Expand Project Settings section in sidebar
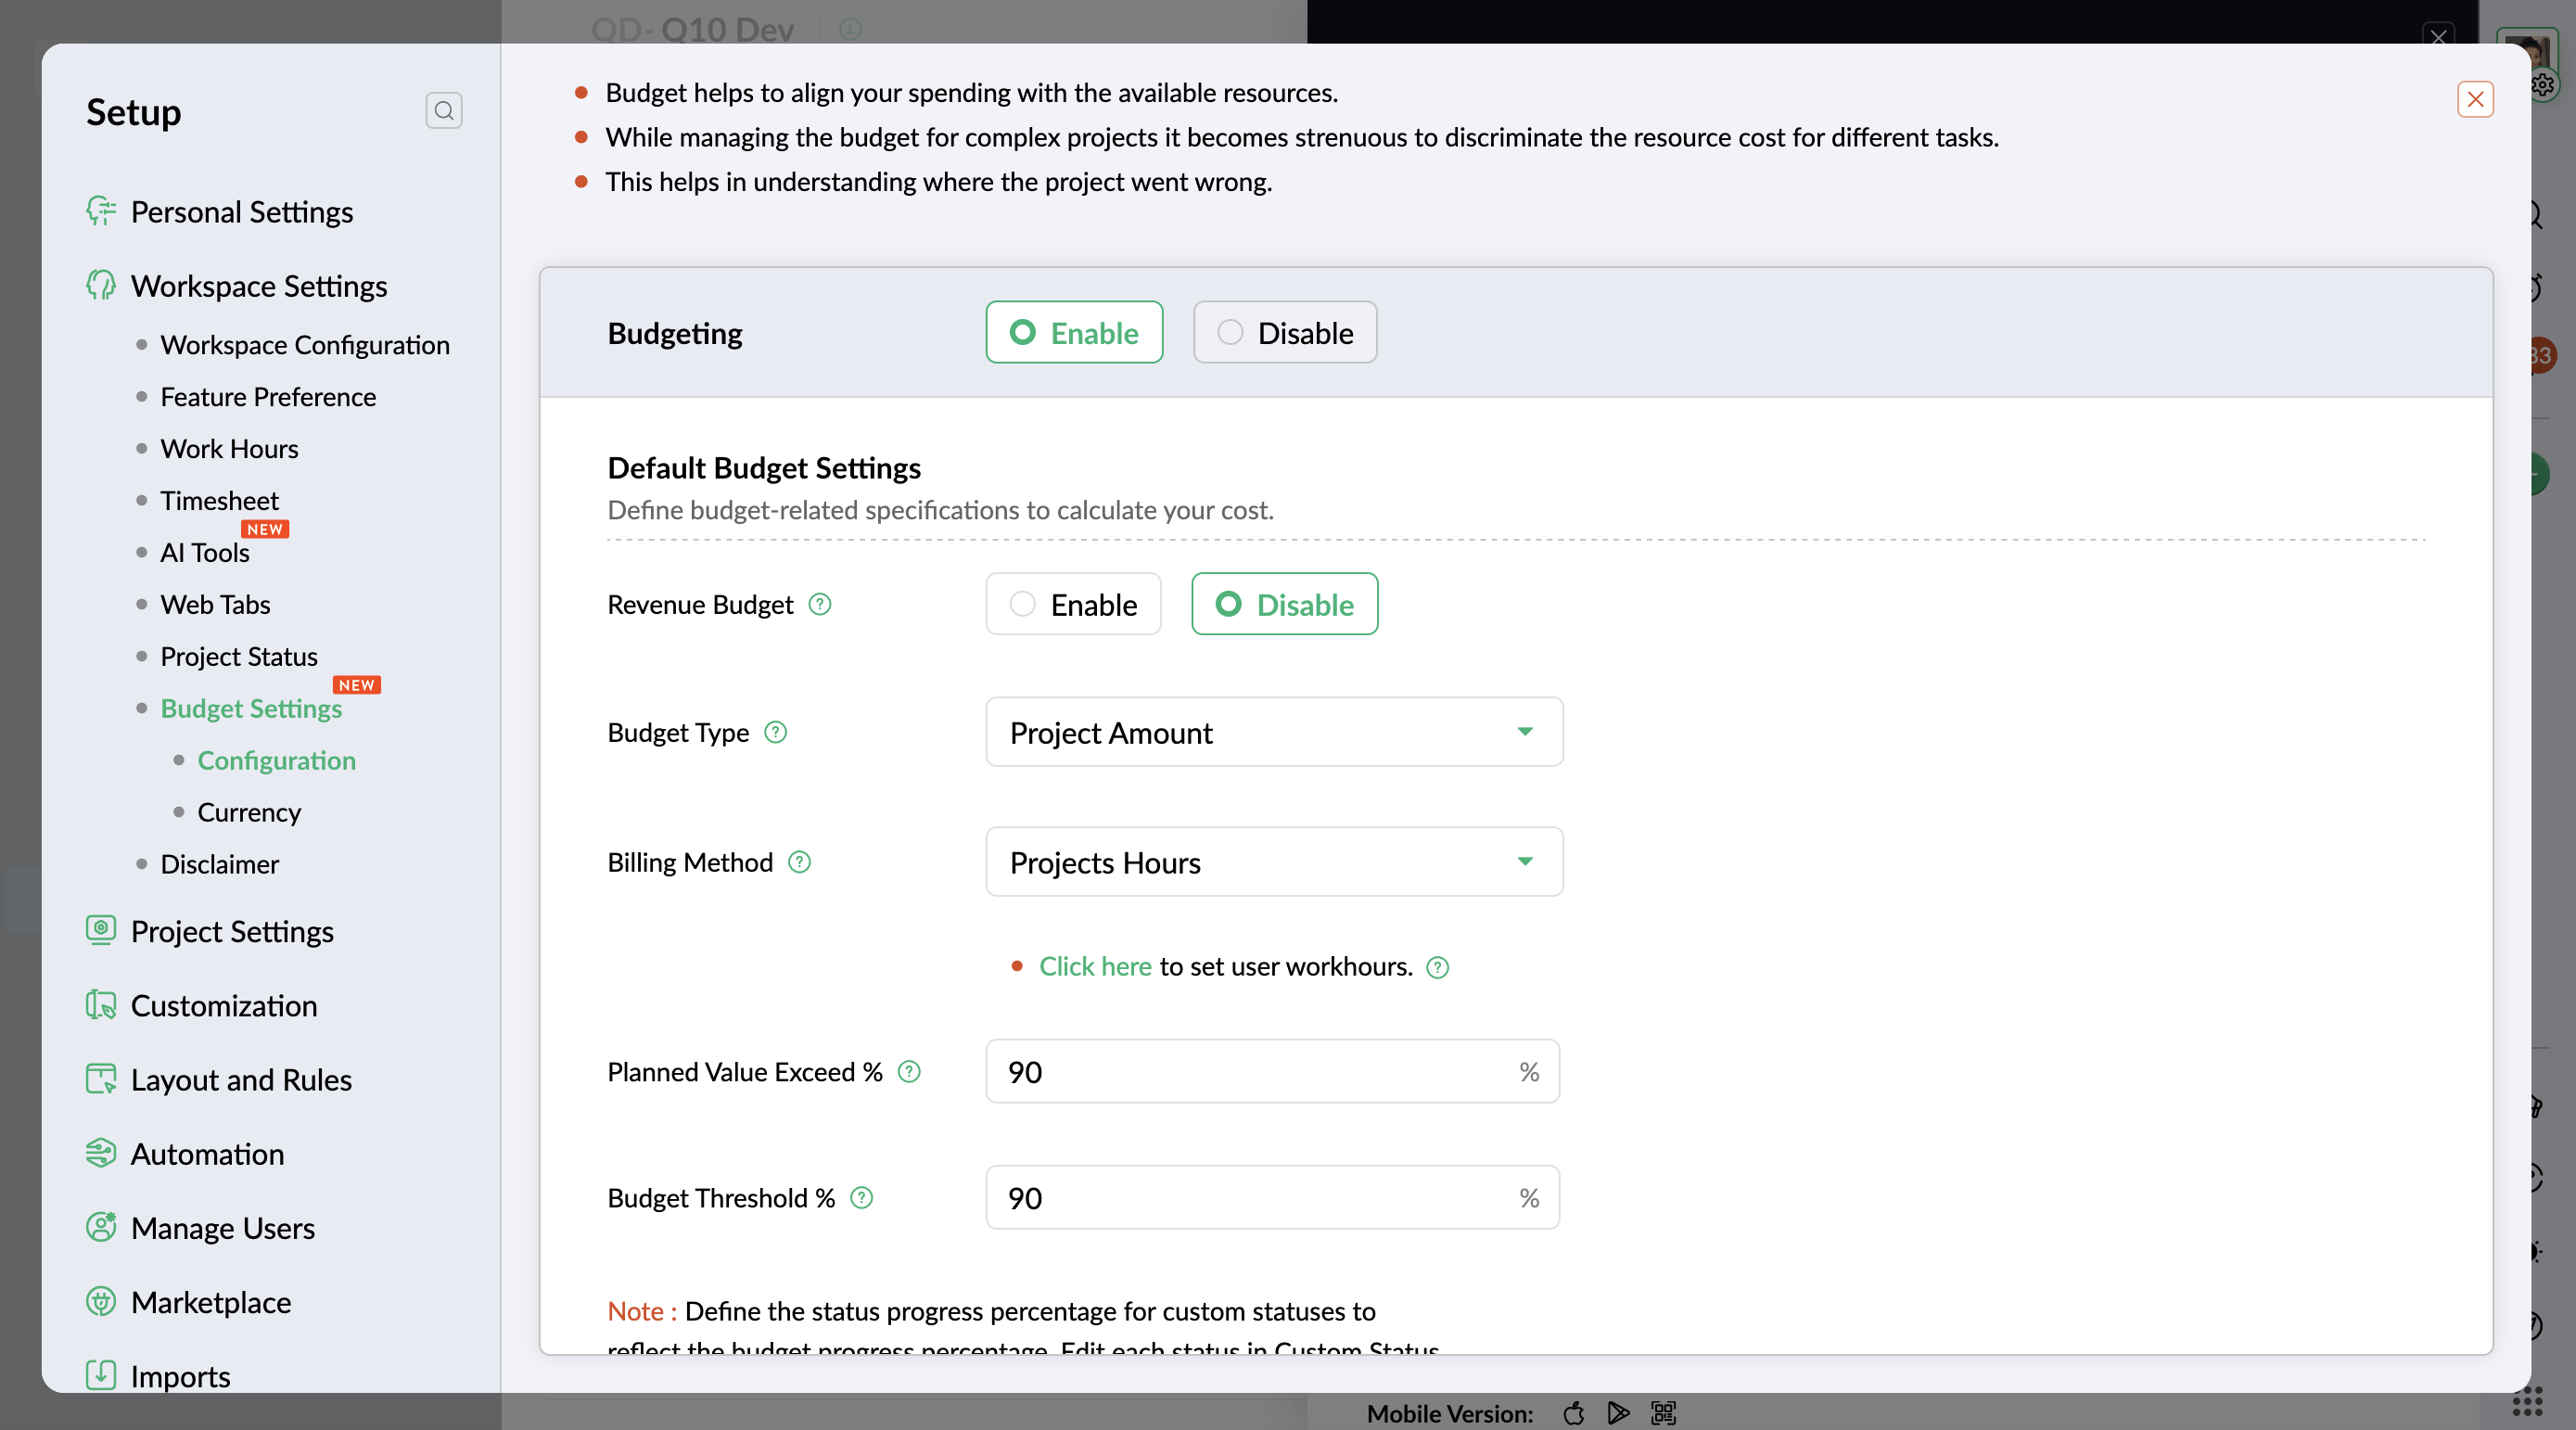Screen dimensions: 2576x1430 [232, 931]
